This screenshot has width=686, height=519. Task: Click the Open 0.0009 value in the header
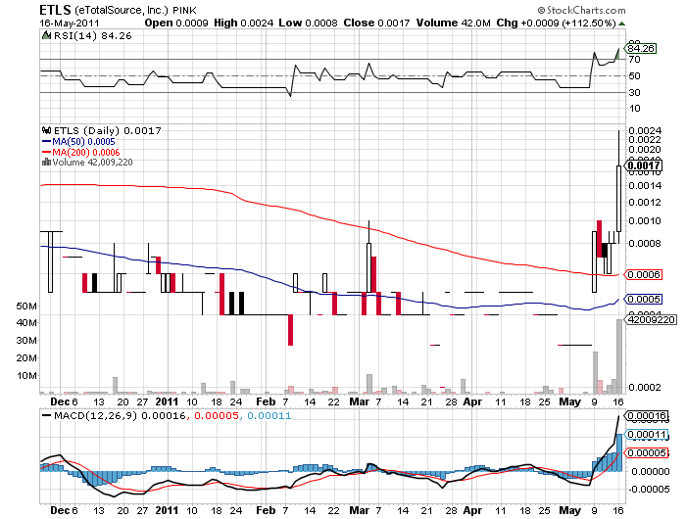pos(176,23)
